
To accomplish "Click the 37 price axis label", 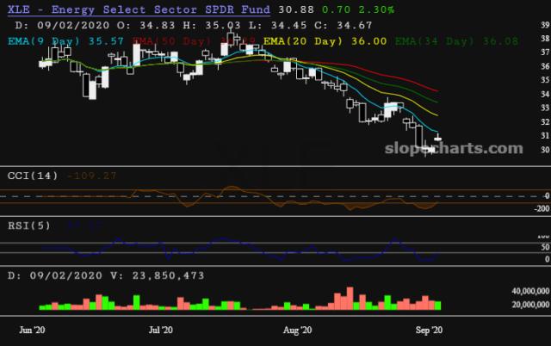I will (545, 52).
